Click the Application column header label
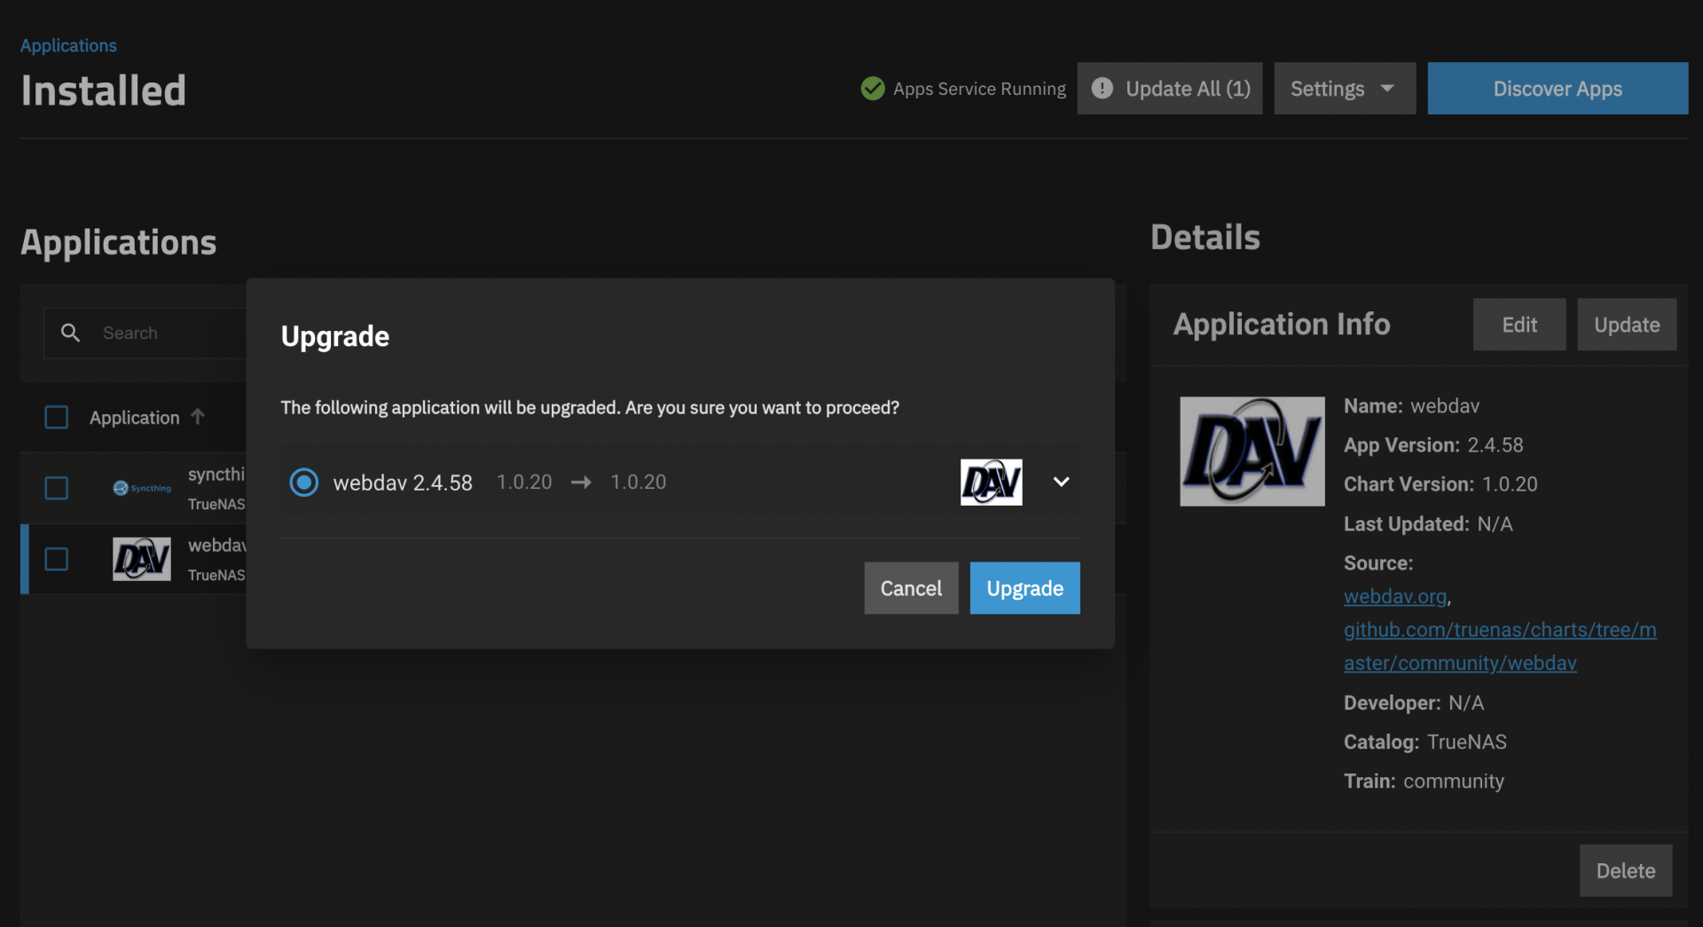The width and height of the screenshot is (1703, 927). tap(134, 417)
